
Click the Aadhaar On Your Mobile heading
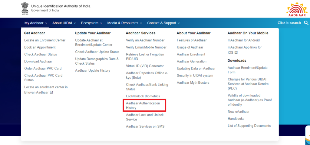(248, 33)
